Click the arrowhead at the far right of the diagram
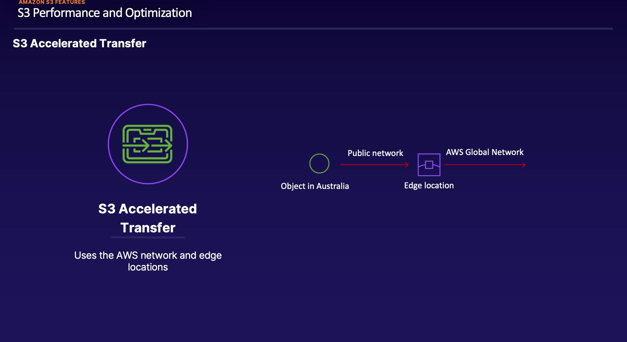 (x=524, y=165)
